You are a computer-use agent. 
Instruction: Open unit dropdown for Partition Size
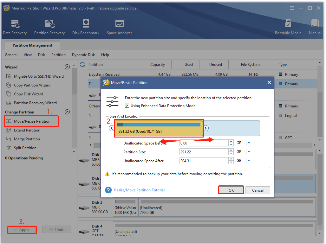tap(249, 152)
